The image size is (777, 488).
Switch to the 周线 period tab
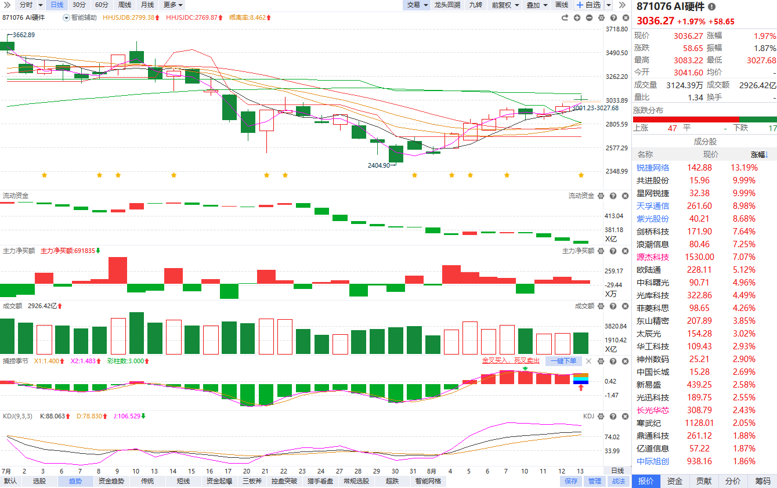pos(125,5)
